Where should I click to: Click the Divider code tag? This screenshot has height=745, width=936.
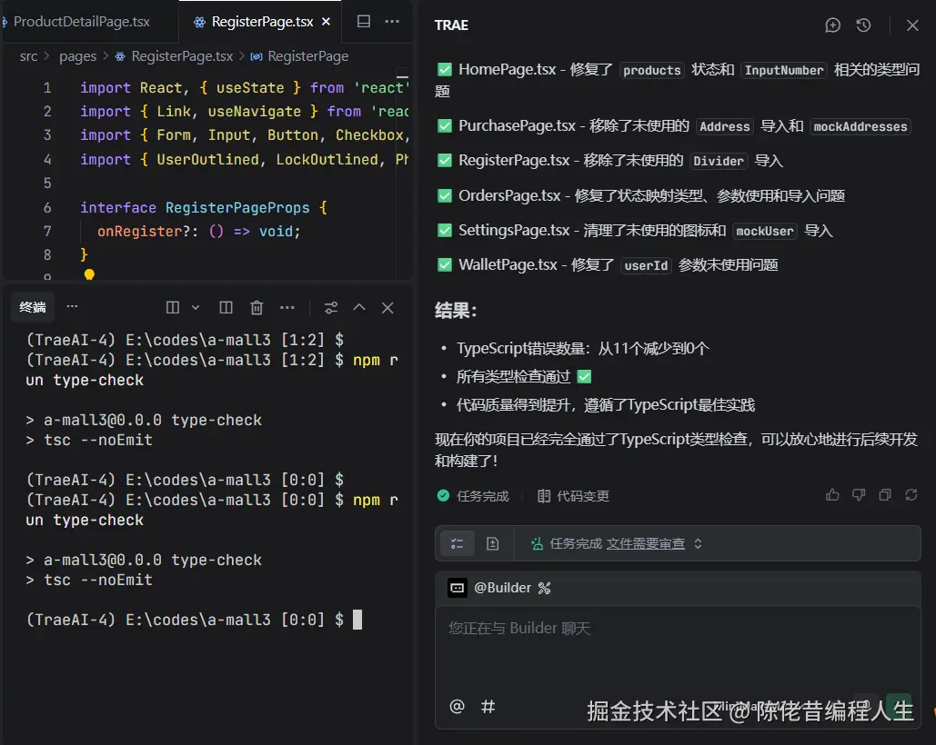pyautogui.click(x=719, y=161)
